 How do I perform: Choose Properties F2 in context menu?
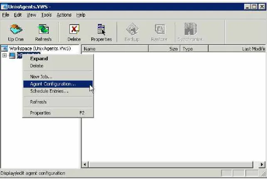(x=58, y=113)
